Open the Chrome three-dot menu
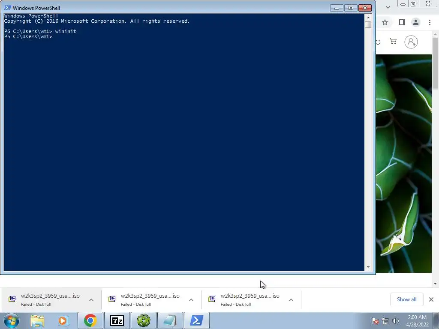This screenshot has width=439, height=329. pyautogui.click(x=430, y=22)
